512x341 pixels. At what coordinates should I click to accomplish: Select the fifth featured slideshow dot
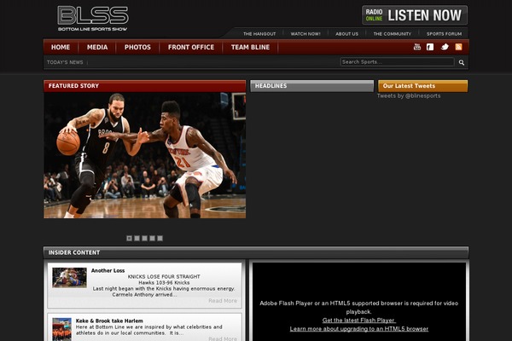(x=160, y=238)
